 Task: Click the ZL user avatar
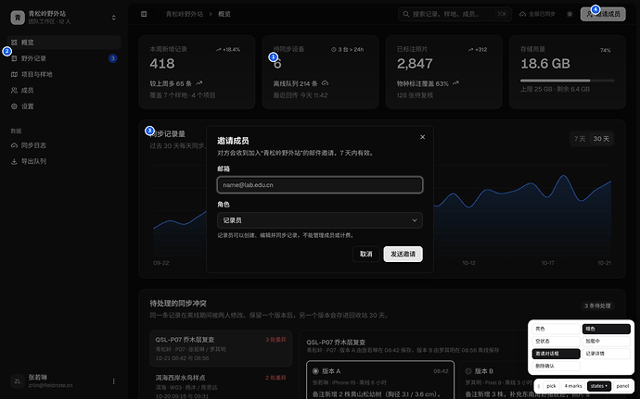click(x=18, y=381)
